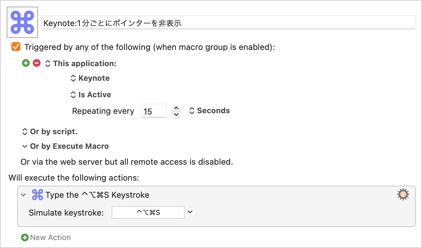Open the action gear menu
The image size is (422, 248).
pos(403,194)
